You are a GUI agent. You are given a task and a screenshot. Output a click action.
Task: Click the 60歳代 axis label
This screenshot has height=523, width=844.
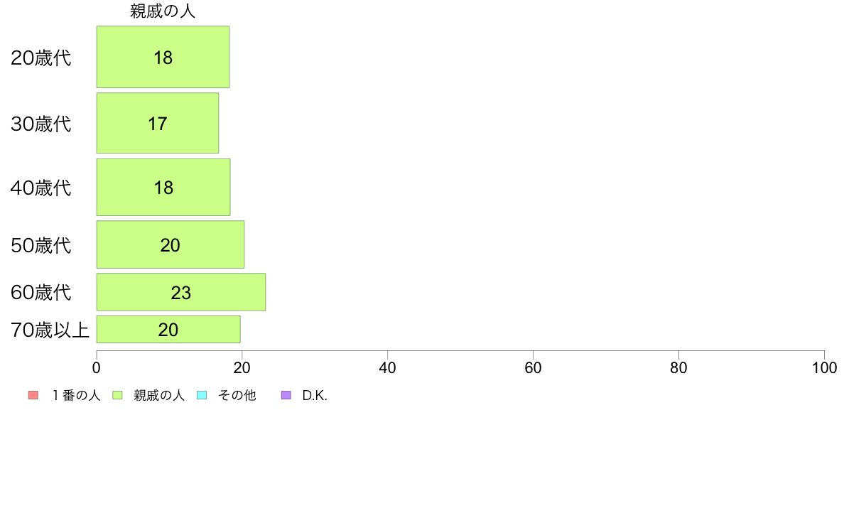[41, 293]
